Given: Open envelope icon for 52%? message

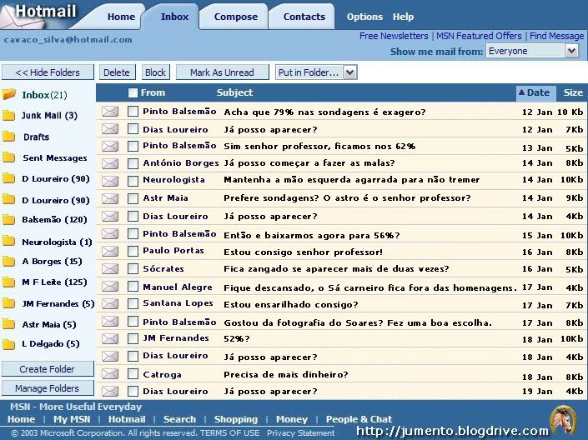Looking at the screenshot, I should (110, 339).
